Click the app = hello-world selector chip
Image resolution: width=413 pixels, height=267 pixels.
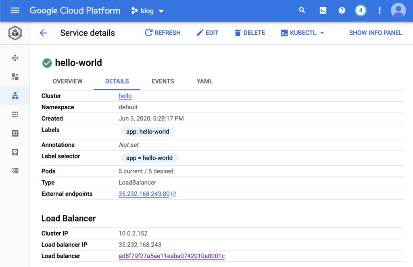[x=149, y=158]
